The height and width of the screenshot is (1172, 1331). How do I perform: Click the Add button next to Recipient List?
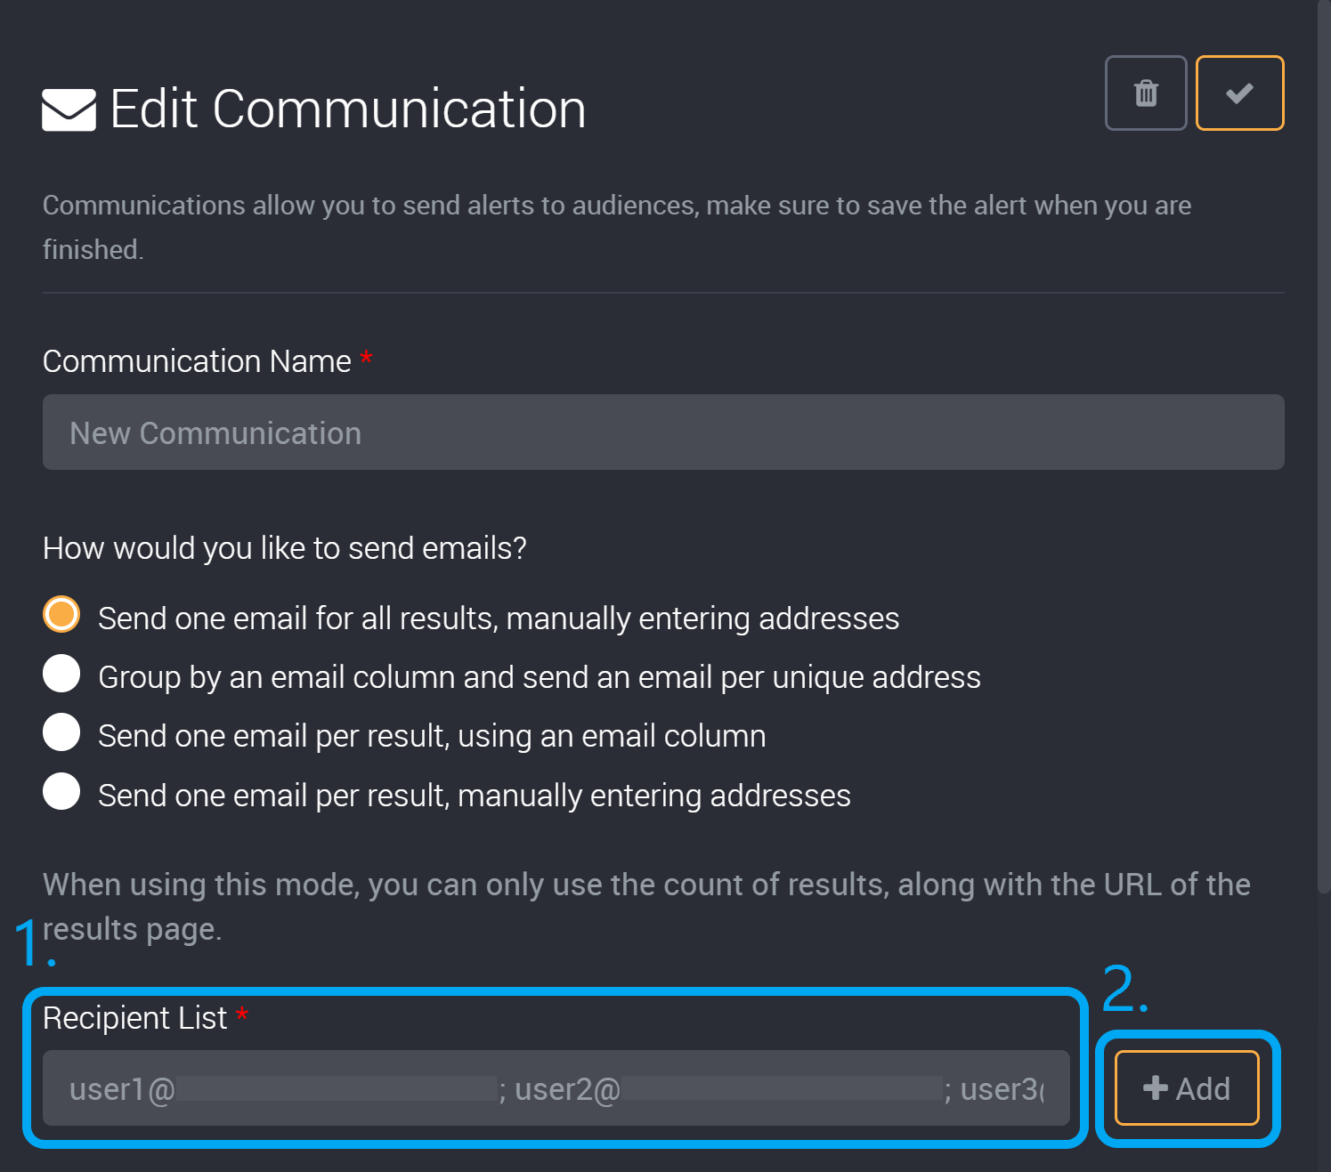point(1185,1088)
